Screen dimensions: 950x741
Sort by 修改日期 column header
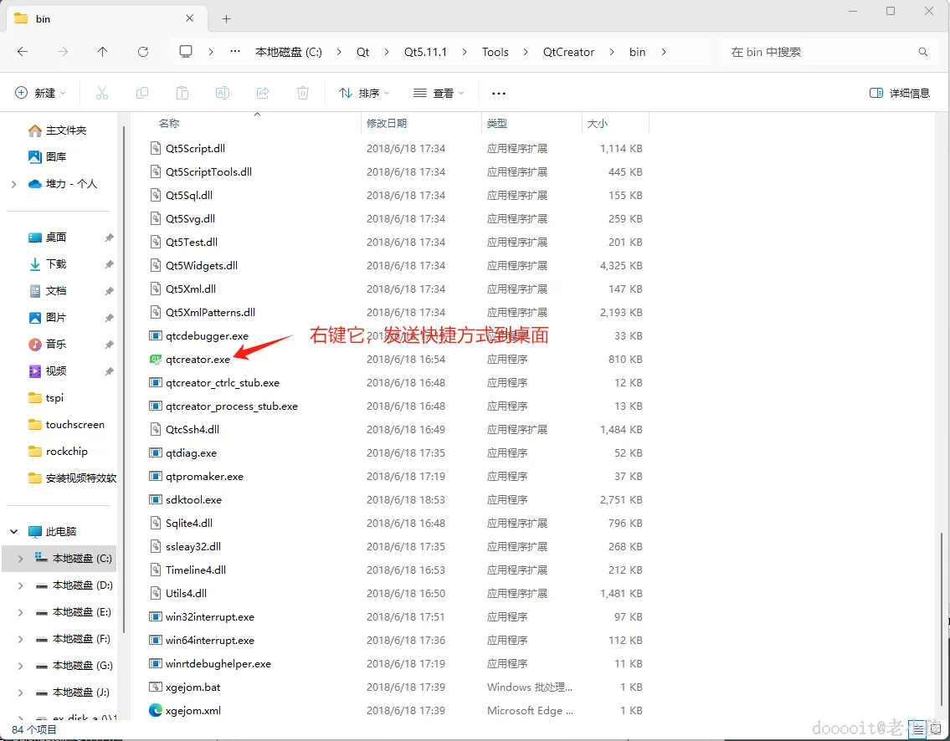point(387,123)
